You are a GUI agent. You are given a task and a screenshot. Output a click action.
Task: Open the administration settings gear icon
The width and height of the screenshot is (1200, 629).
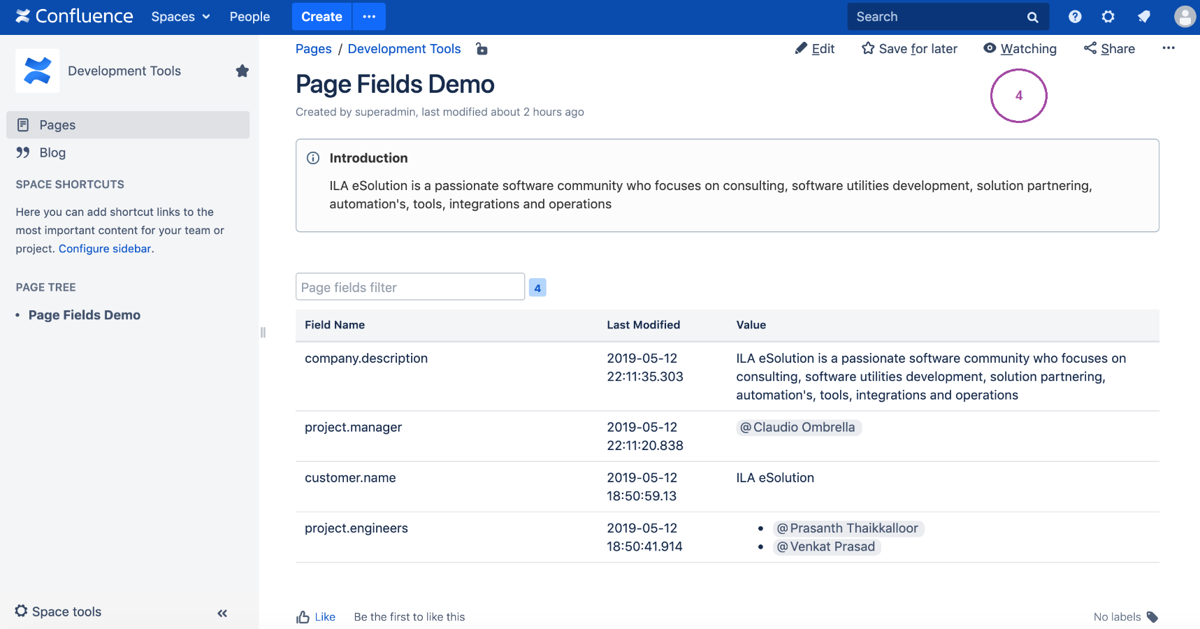pyautogui.click(x=1108, y=16)
